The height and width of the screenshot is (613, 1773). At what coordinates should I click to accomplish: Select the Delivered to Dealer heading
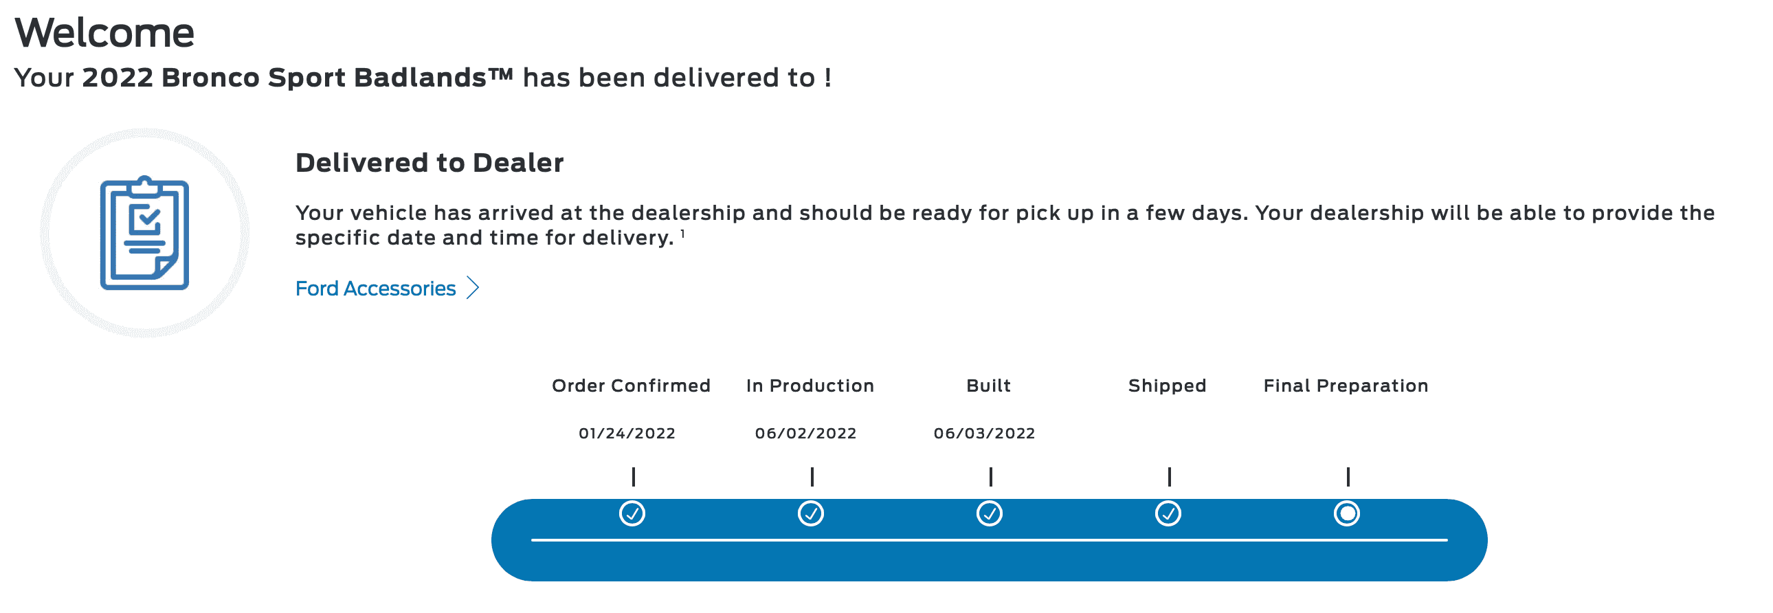(429, 163)
